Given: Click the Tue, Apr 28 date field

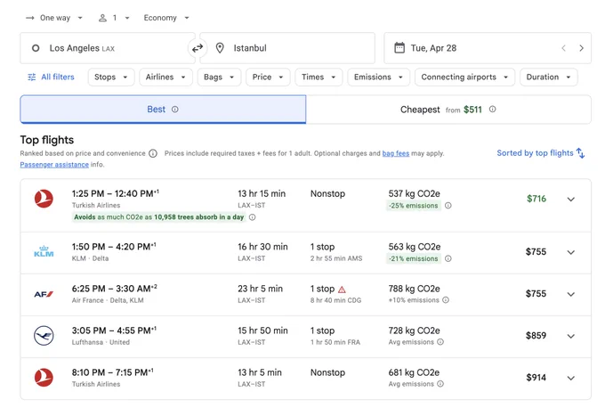Looking at the screenshot, I should pyautogui.click(x=488, y=48).
